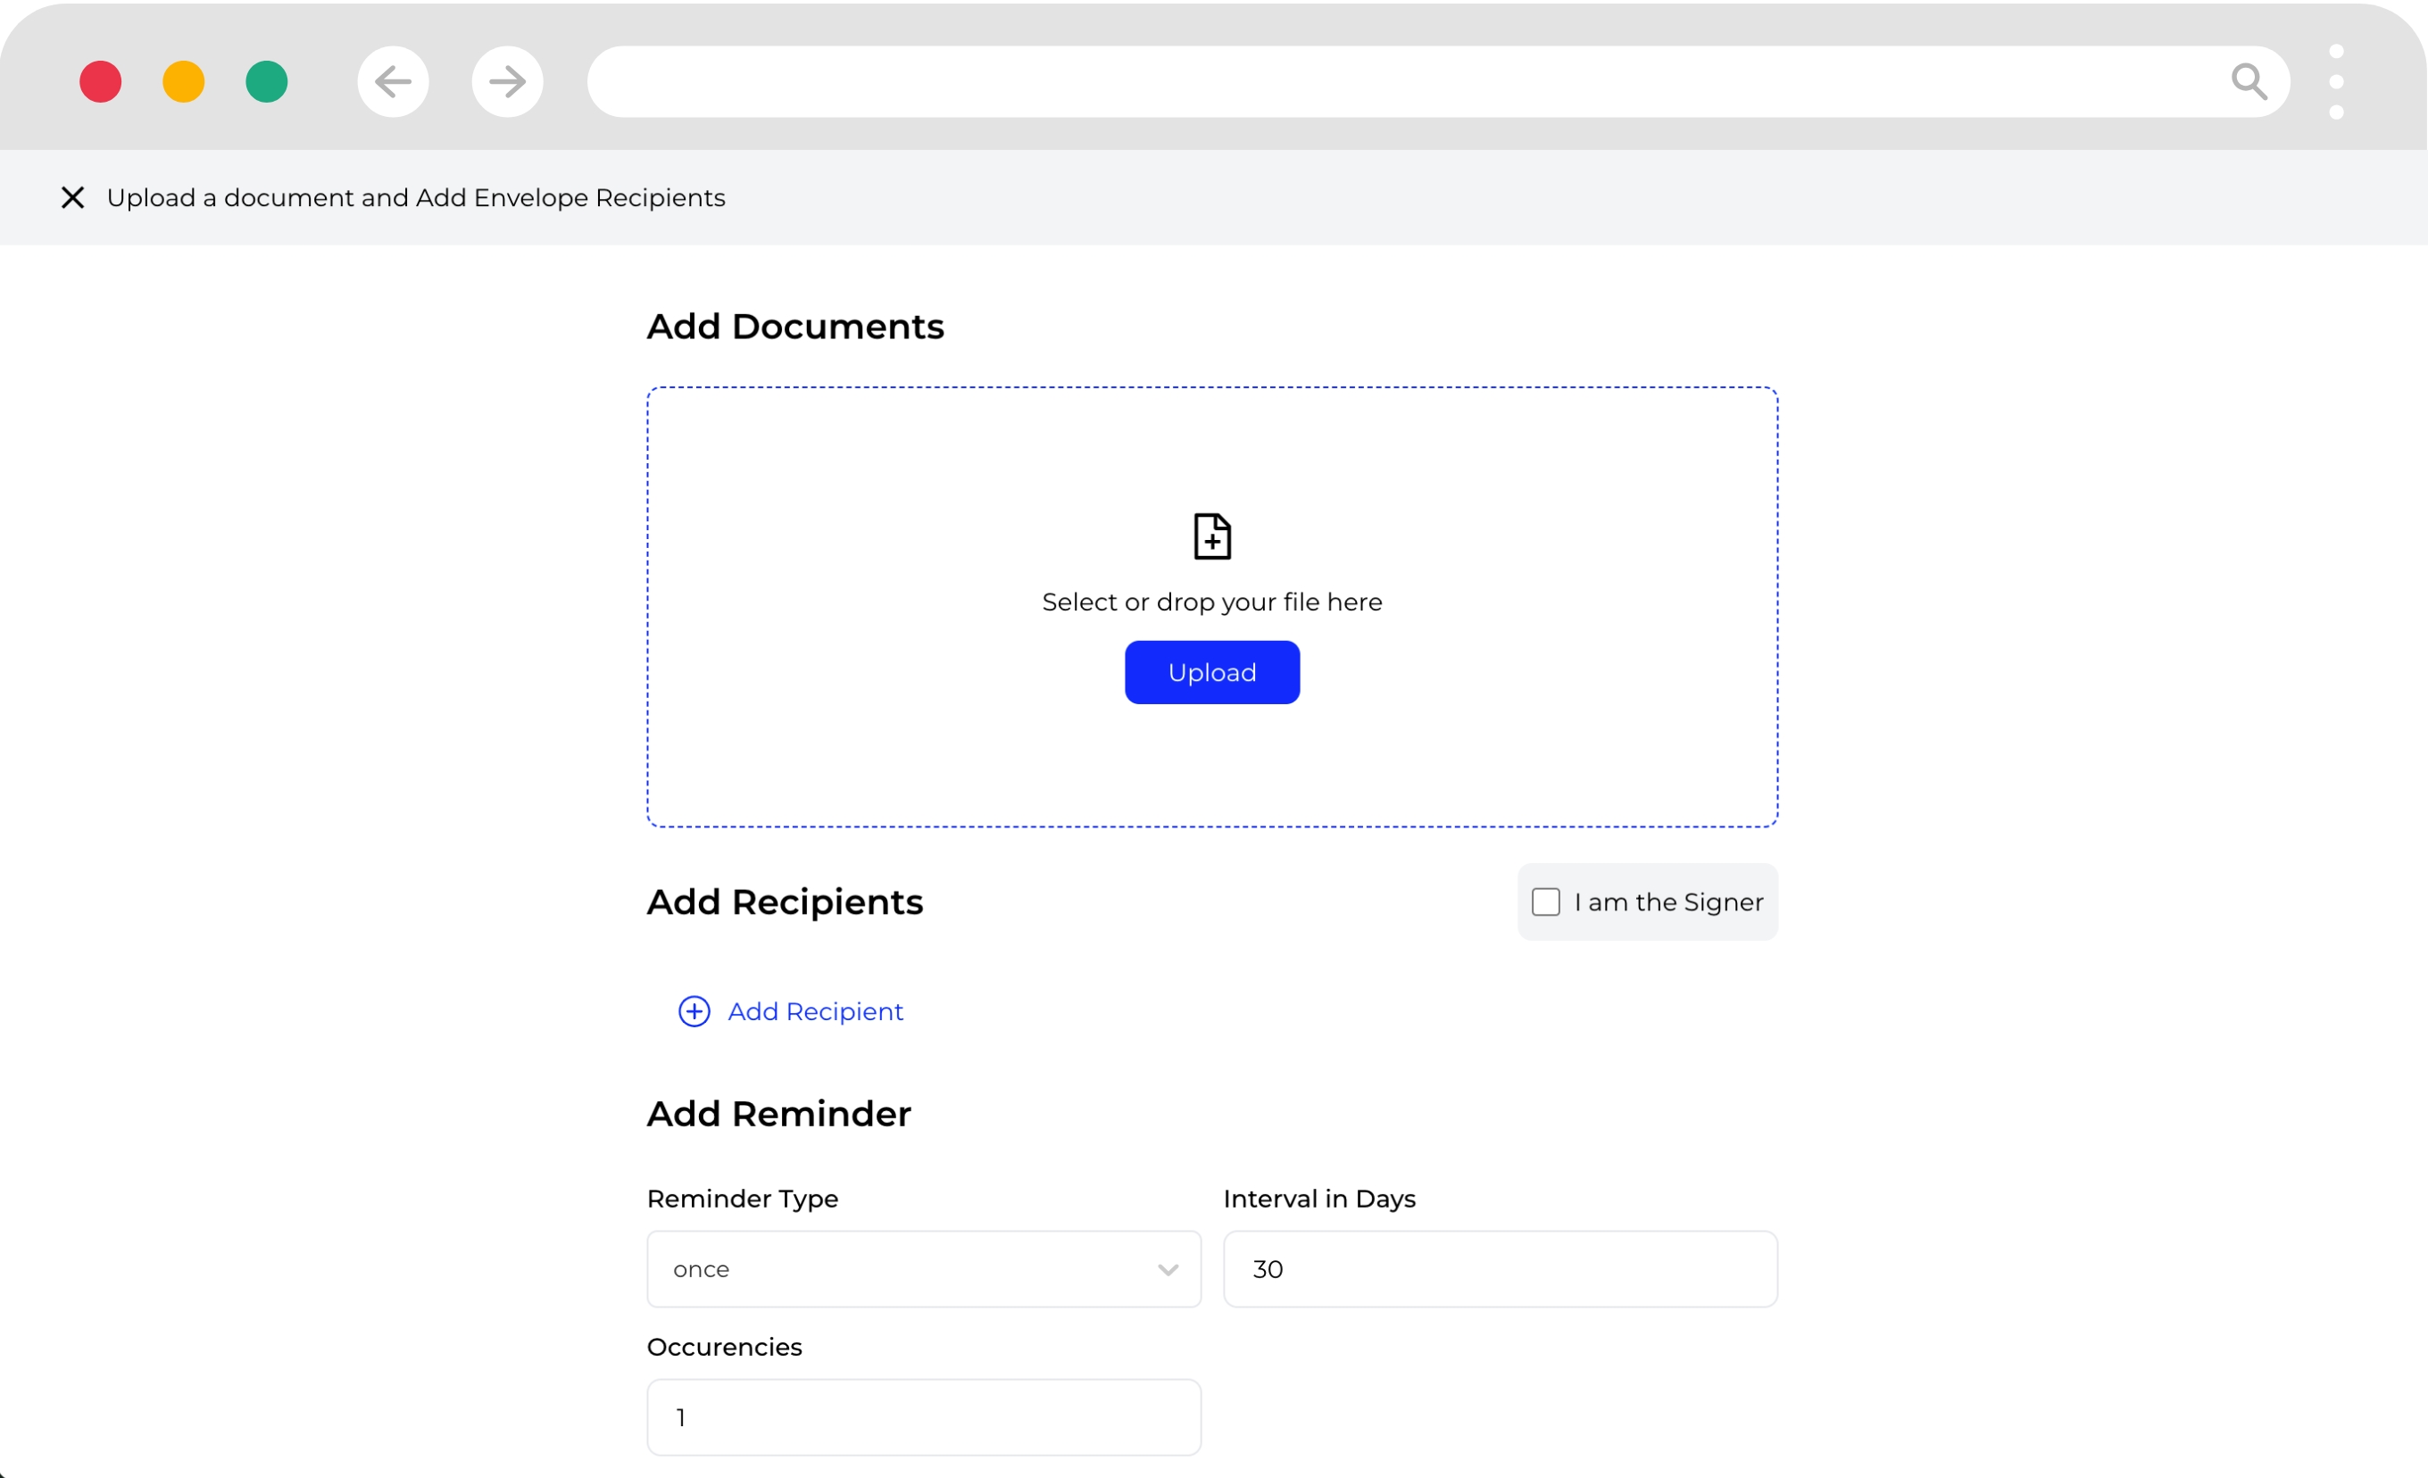The image size is (2428, 1478).
Task: Click into the Occurencies input field
Action: point(923,1417)
